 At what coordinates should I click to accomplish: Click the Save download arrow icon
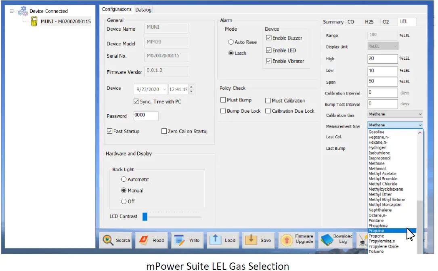251,240
